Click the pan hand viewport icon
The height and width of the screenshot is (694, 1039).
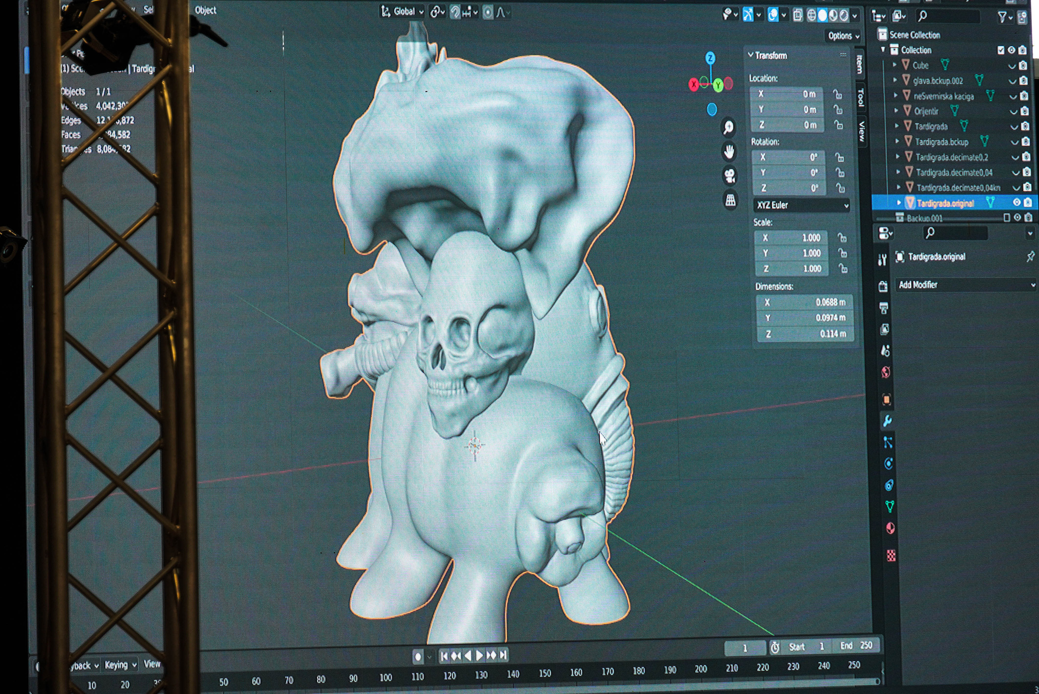(x=729, y=151)
